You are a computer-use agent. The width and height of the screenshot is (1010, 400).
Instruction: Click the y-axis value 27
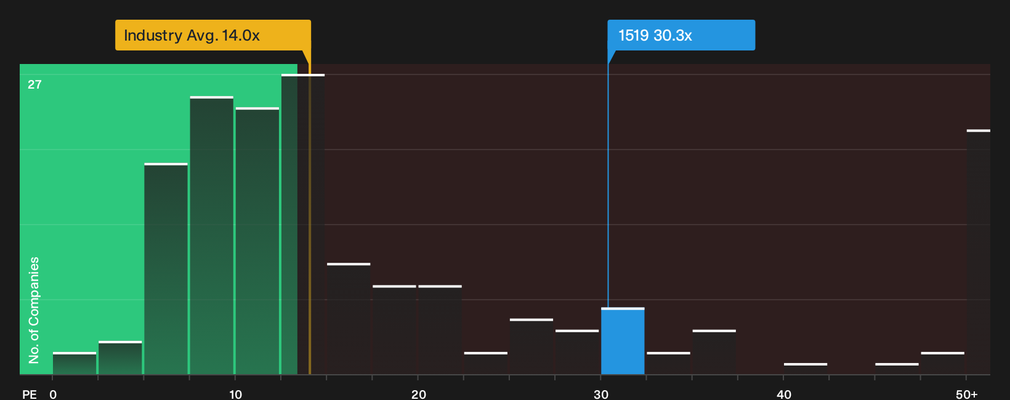click(34, 85)
